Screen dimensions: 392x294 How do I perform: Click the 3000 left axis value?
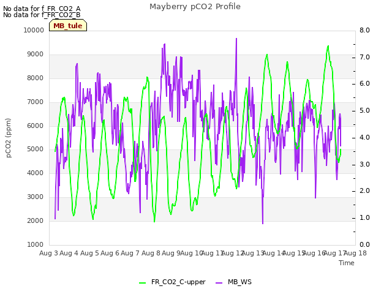pos(36,197)
